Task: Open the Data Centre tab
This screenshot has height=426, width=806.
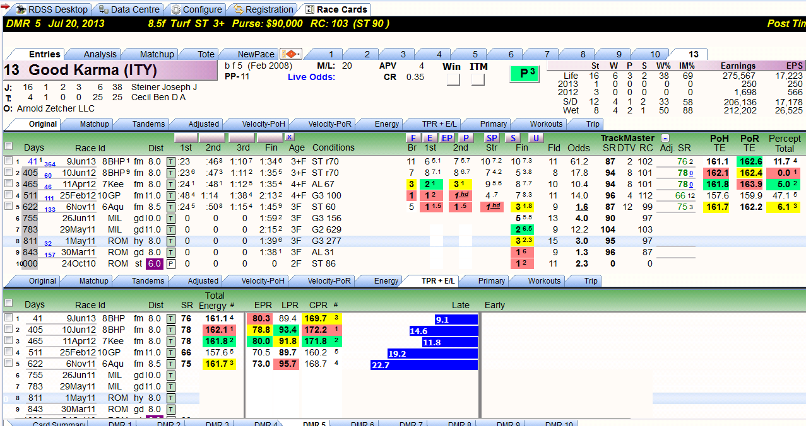Action: click(x=129, y=9)
